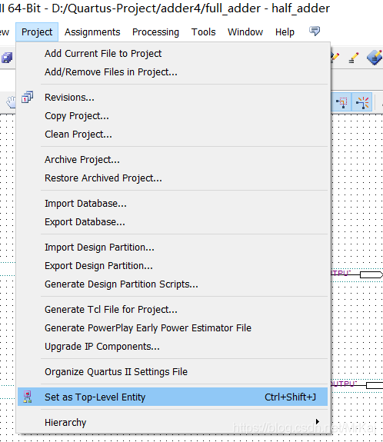Click the upper OUTPUT pin symbol
383x442 pixels.
[x=371, y=274]
